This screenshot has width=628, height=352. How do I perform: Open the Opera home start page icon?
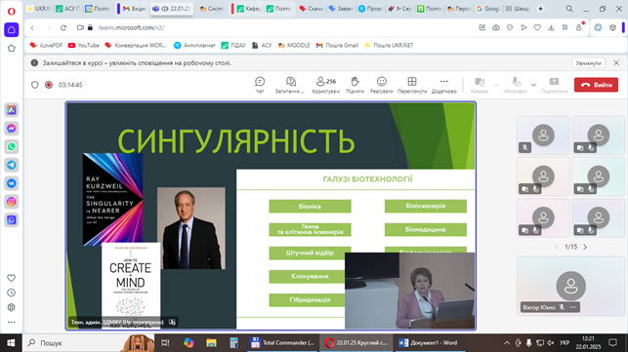tap(11, 30)
